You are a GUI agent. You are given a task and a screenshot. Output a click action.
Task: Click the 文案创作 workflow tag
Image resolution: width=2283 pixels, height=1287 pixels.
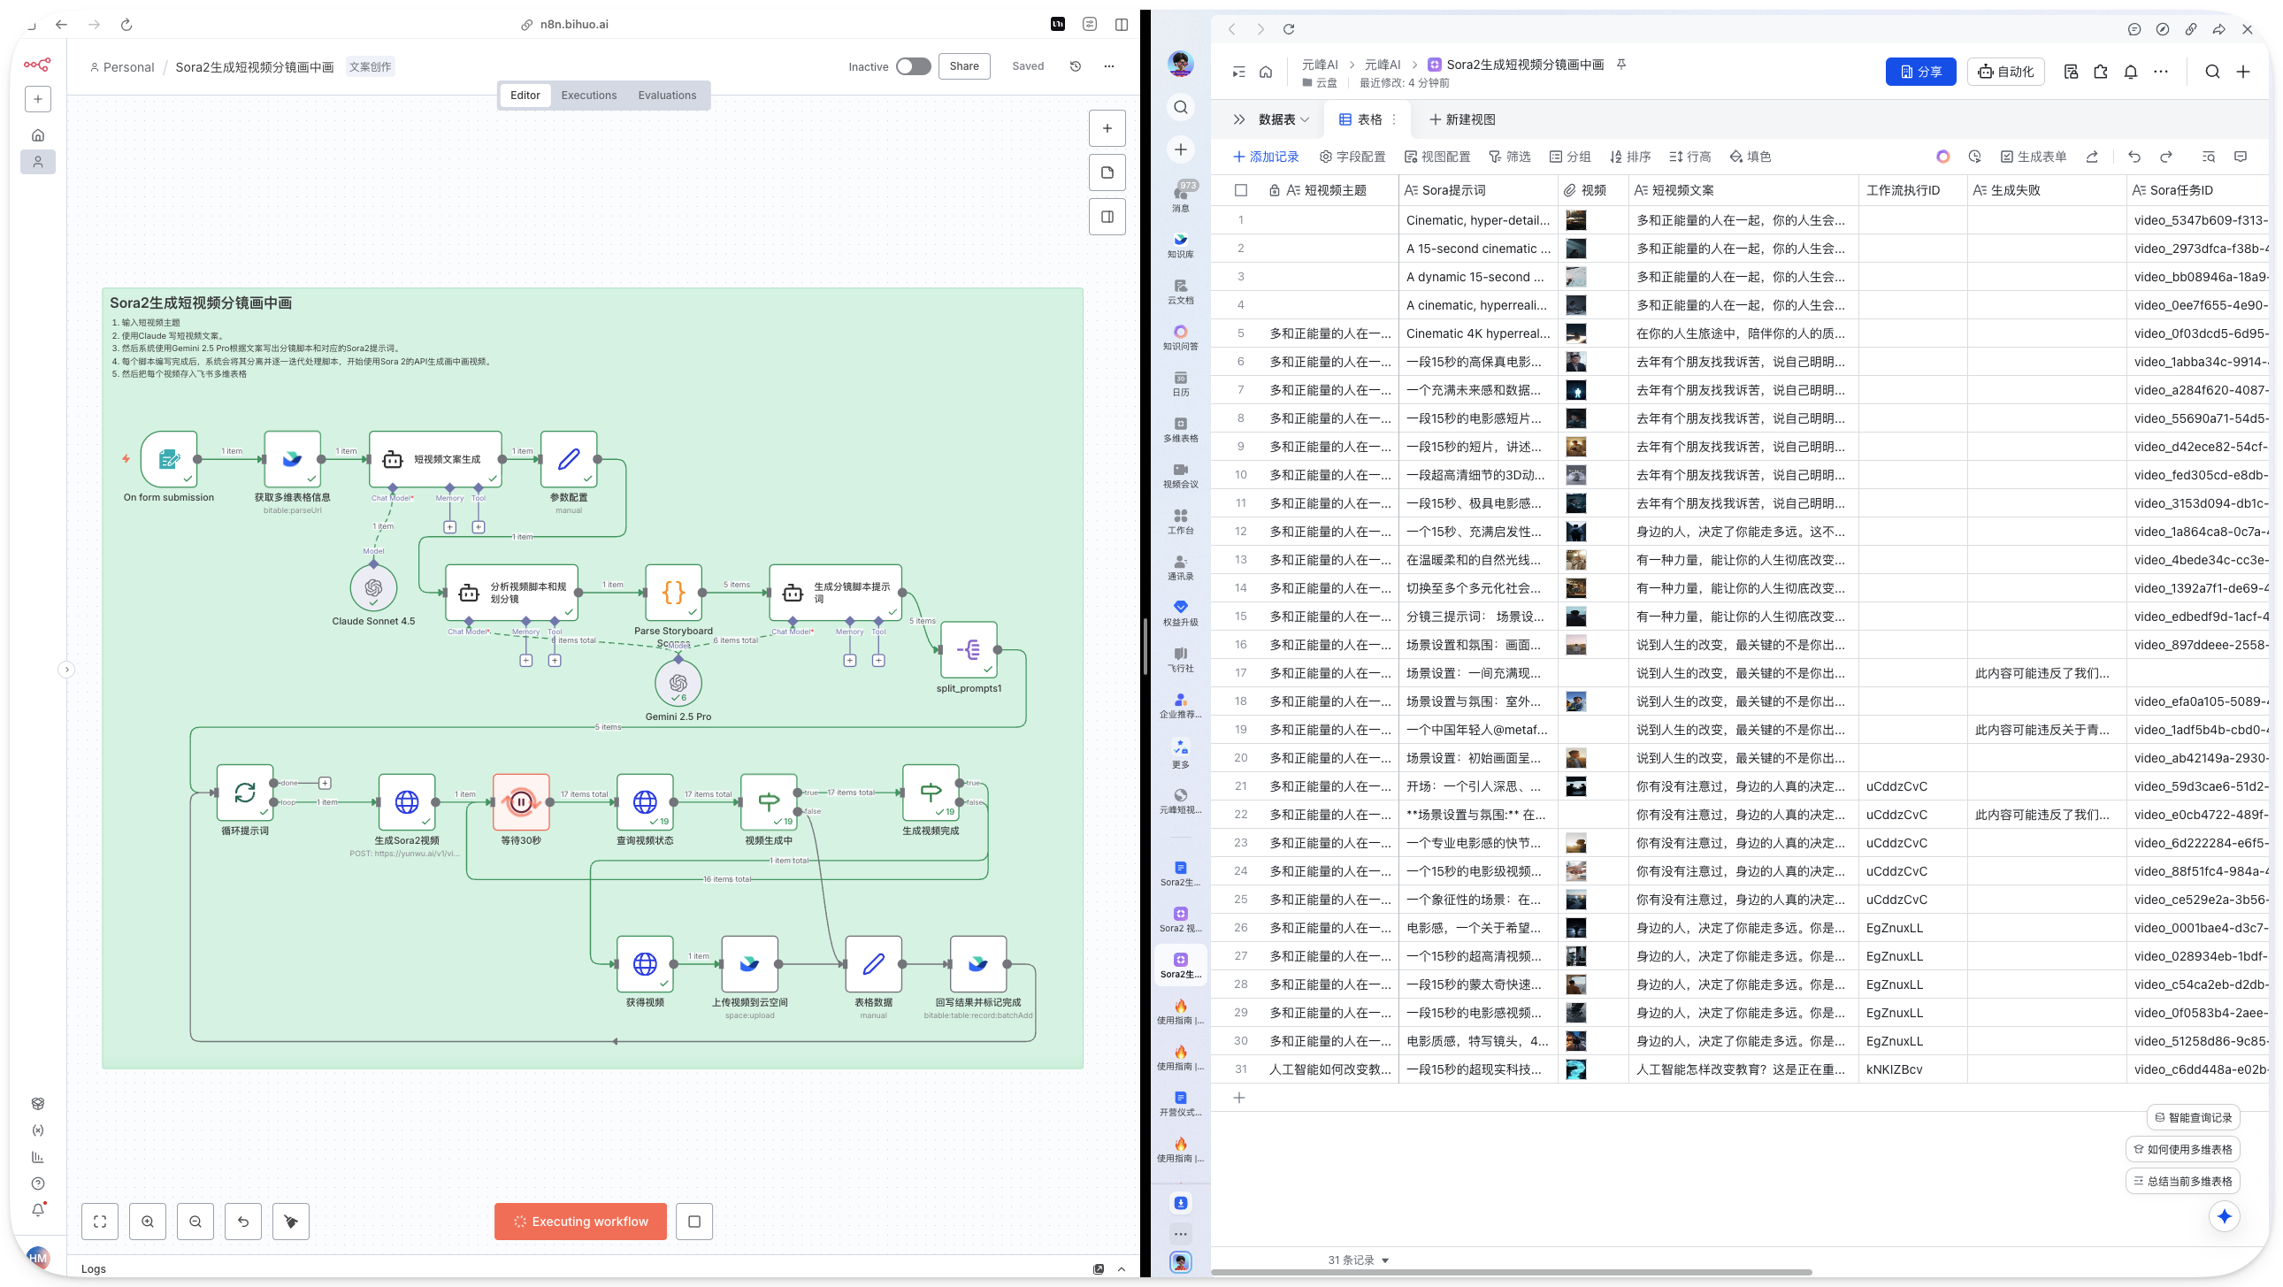click(x=370, y=66)
